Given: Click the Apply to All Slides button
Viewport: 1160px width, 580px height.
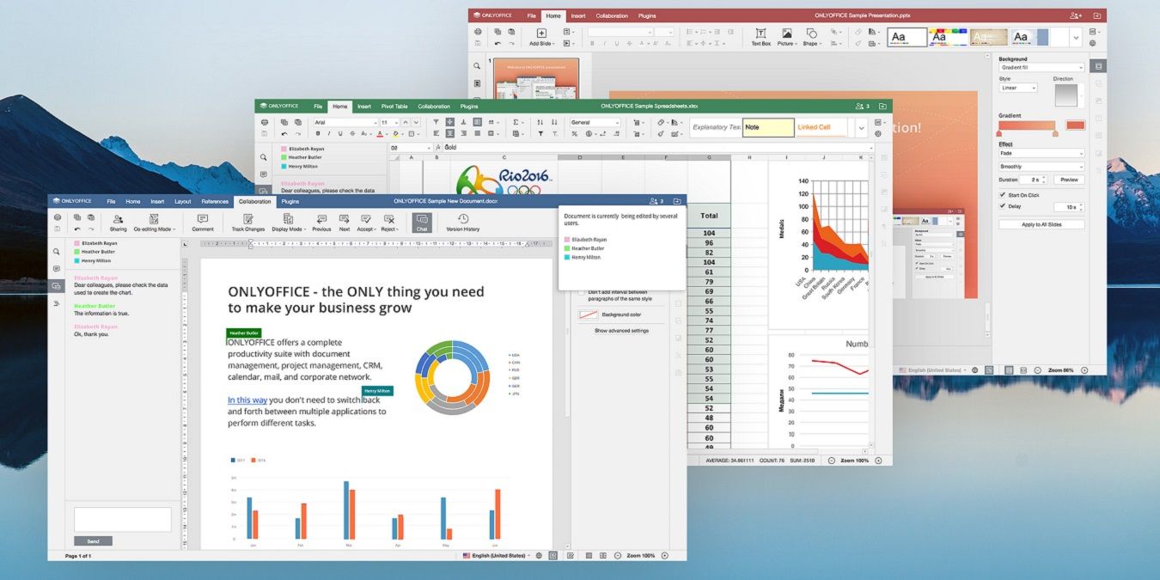Looking at the screenshot, I should click(x=1042, y=224).
